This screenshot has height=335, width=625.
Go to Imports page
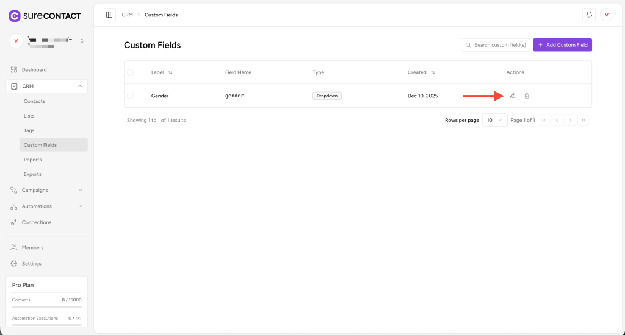[33, 160]
